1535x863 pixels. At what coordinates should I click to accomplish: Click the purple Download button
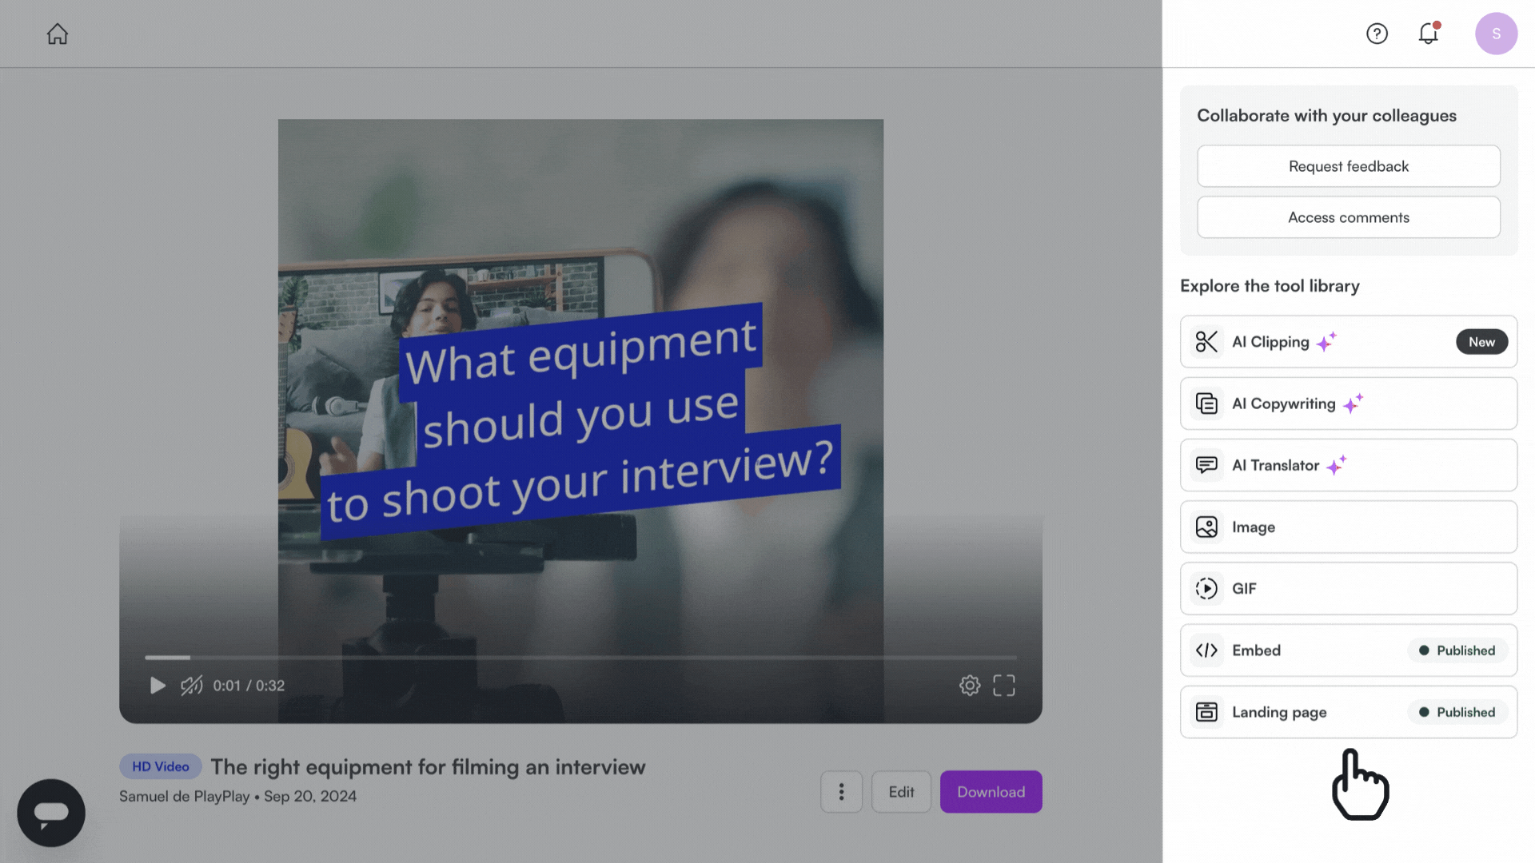(x=991, y=792)
